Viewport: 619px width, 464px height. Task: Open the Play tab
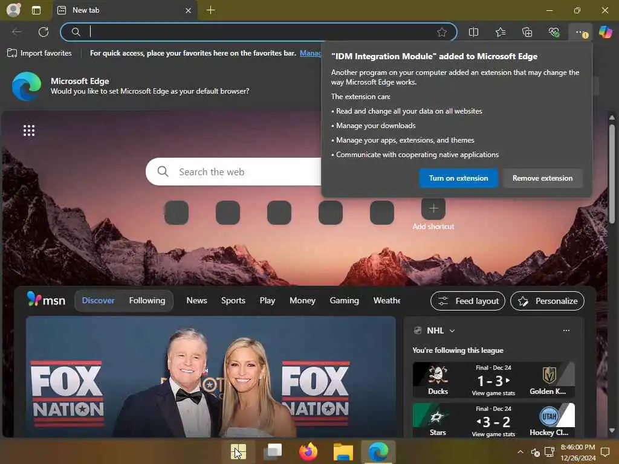267,301
